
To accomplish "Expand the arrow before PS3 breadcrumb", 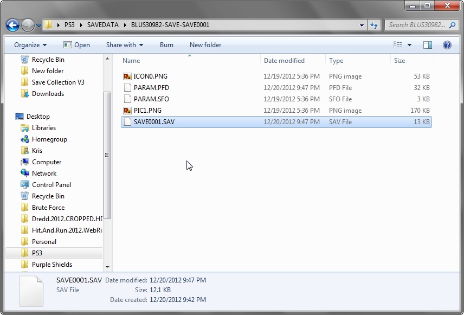I will click(59, 25).
